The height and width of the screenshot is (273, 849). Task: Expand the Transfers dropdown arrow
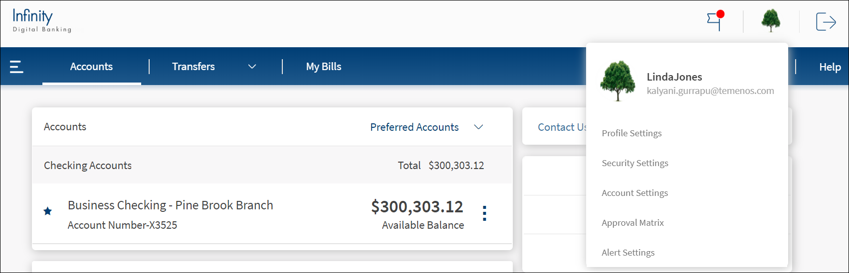(252, 67)
